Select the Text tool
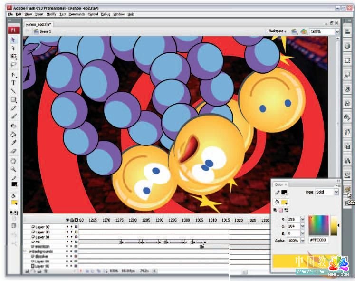 (14, 83)
